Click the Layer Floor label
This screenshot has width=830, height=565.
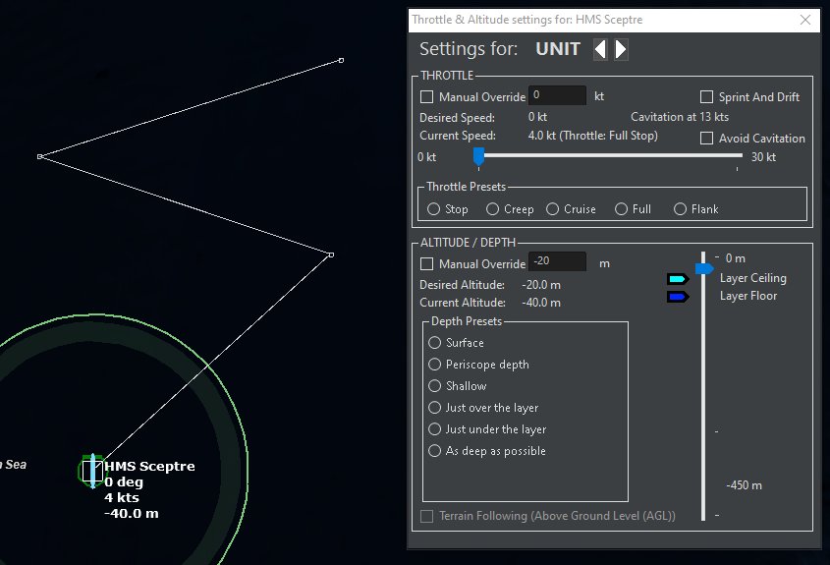(748, 296)
